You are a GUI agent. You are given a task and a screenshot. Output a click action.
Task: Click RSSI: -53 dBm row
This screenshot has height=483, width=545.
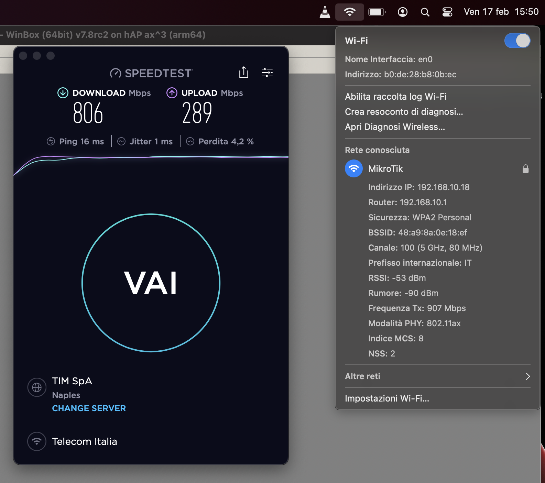(397, 278)
